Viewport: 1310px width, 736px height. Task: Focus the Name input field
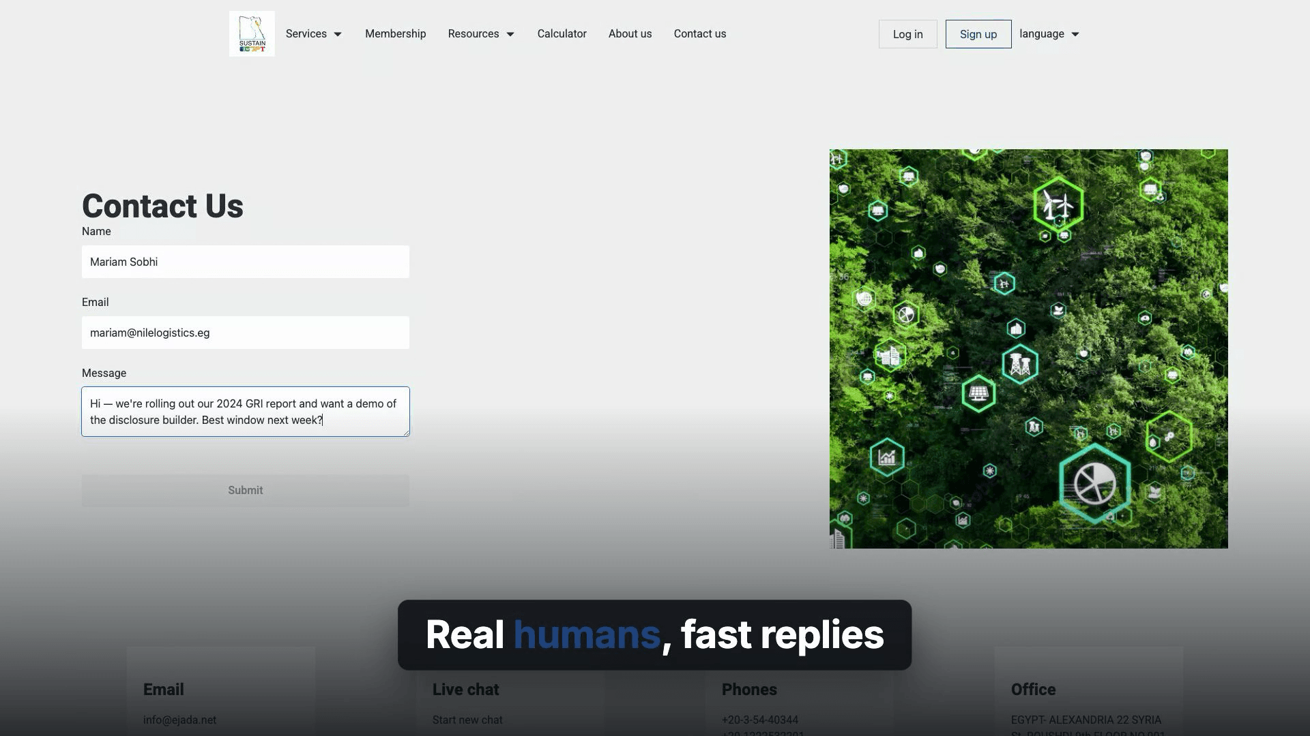[x=246, y=262]
